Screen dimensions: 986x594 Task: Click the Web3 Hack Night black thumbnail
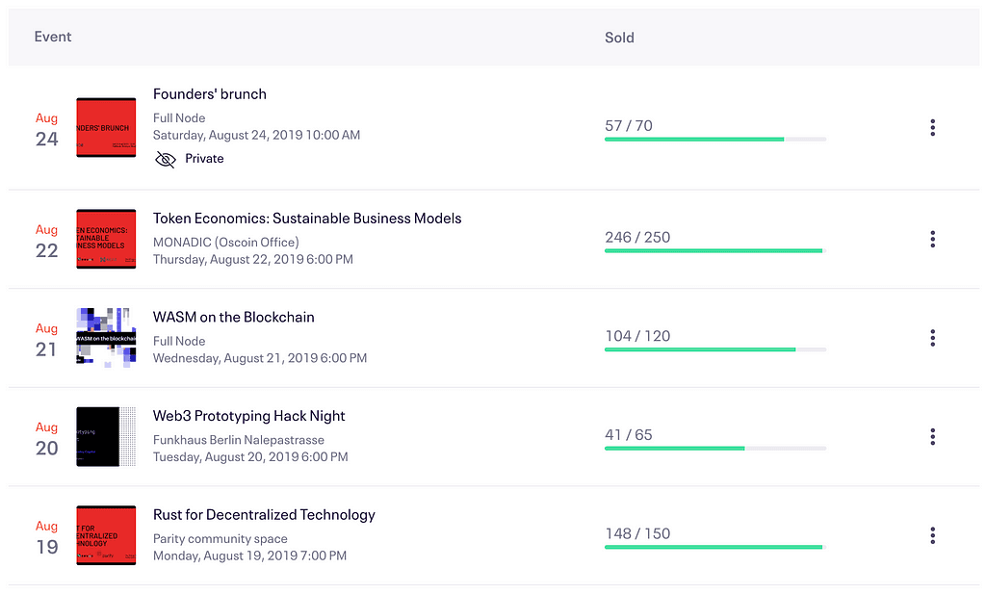click(x=106, y=437)
